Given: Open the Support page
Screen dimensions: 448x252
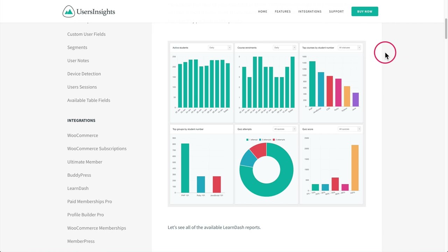Looking at the screenshot, I should click(336, 12).
